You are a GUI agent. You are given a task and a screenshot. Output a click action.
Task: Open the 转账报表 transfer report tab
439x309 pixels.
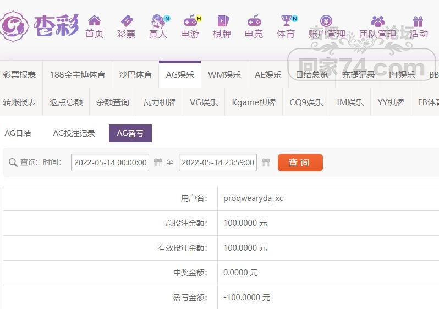tap(19, 102)
